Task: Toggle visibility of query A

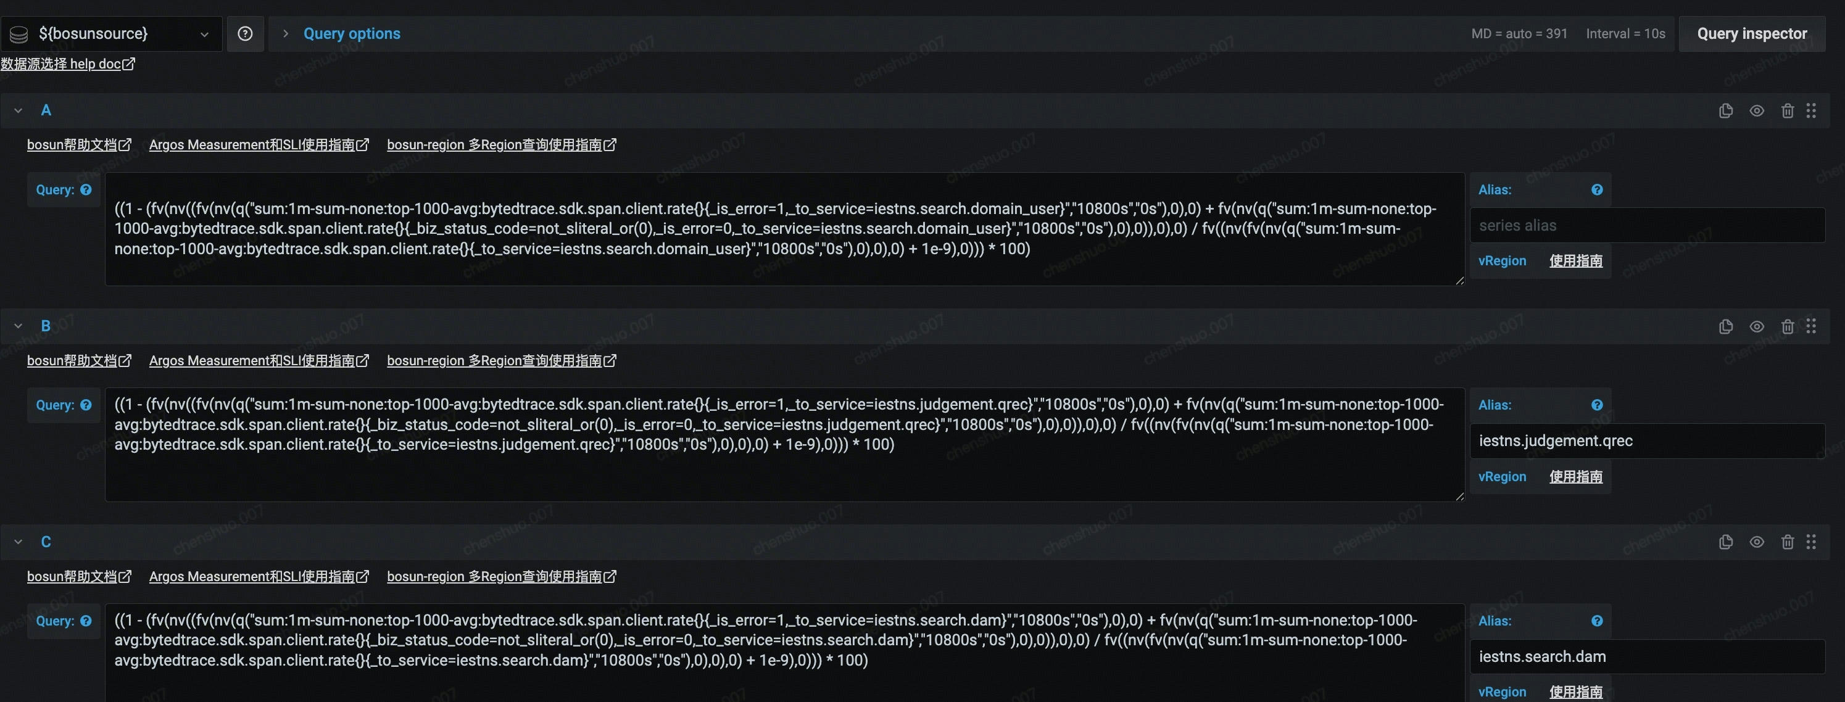Action: (1756, 110)
